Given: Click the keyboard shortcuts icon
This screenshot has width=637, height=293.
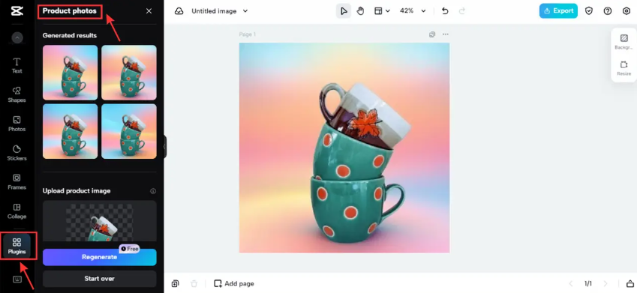Looking at the screenshot, I should [17, 279].
